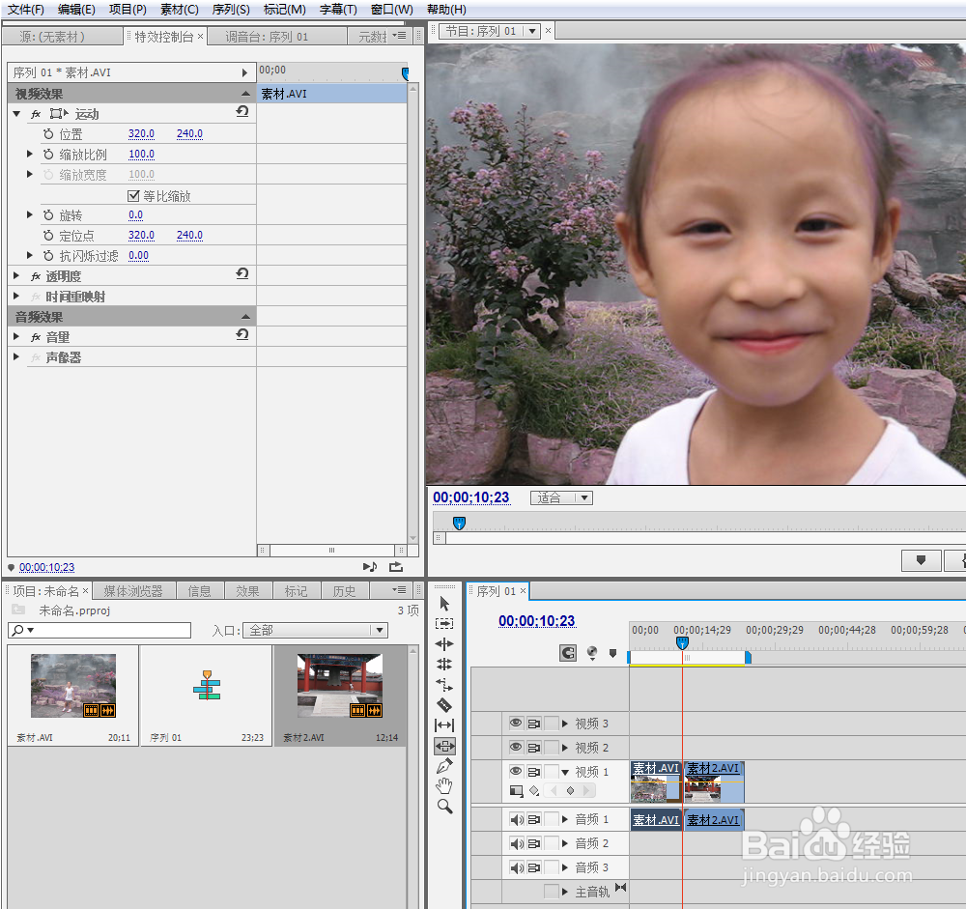
Task: Expand the 声像器 effect
Action: pyautogui.click(x=16, y=356)
